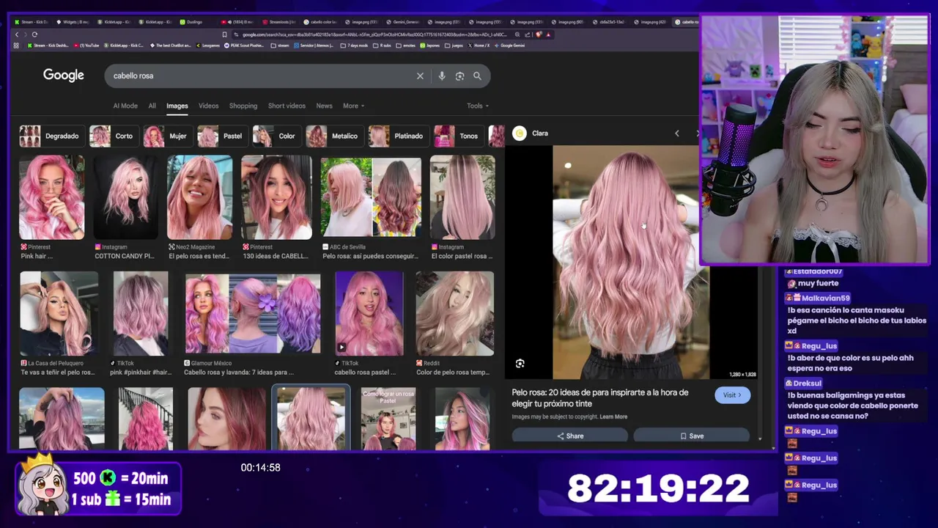Select the Images tab

[177, 106]
